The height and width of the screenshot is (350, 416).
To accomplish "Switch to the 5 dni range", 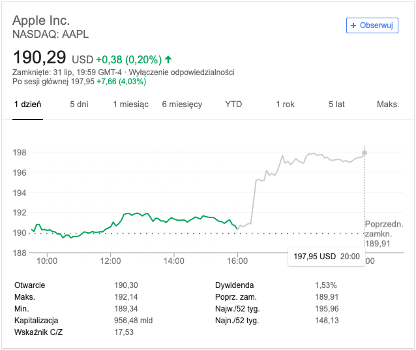I will [x=79, y=104].
